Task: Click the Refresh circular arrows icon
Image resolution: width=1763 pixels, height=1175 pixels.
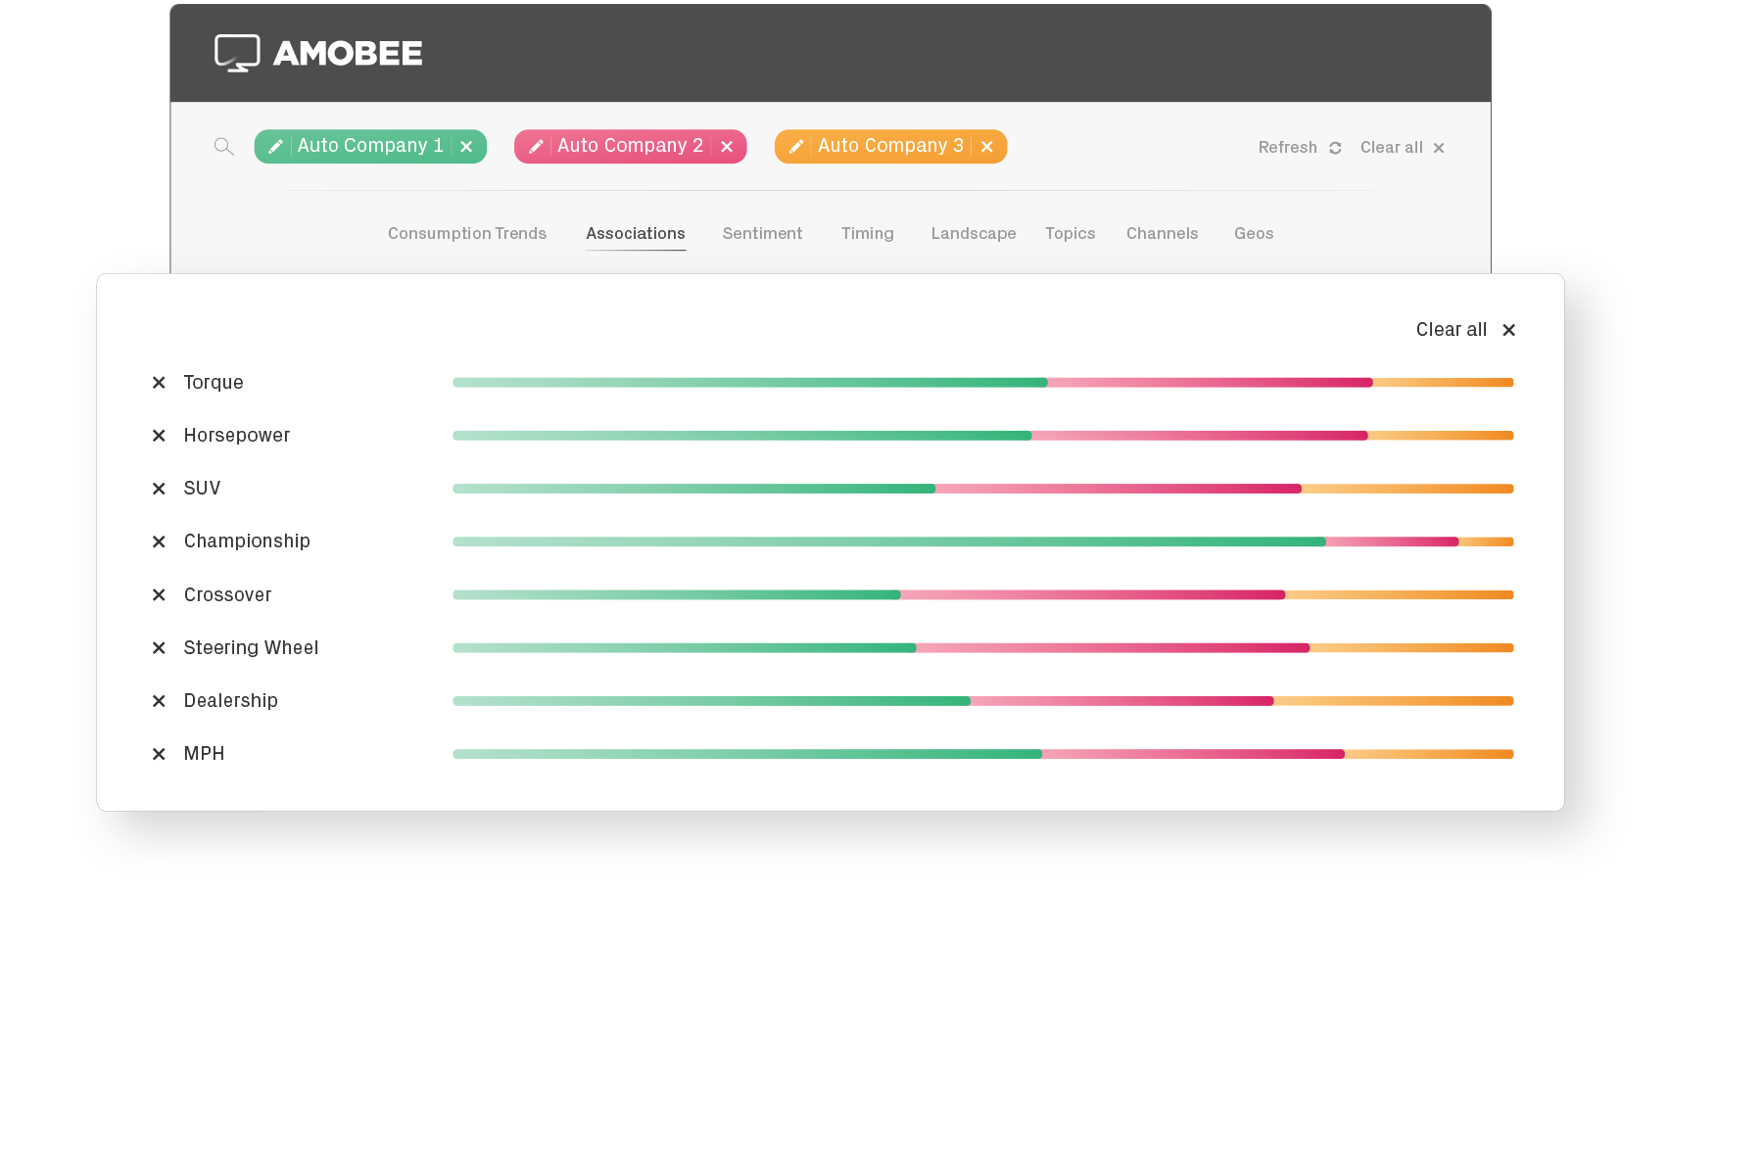Action: (x=1335, y=148)
